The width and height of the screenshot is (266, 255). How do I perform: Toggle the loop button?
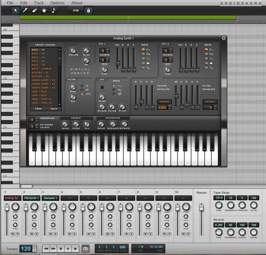click(86, 249)
